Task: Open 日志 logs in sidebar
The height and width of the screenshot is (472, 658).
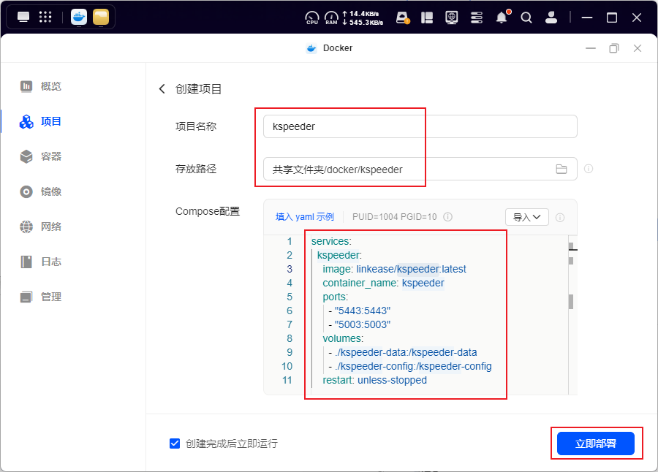Action: coord(41,262)
